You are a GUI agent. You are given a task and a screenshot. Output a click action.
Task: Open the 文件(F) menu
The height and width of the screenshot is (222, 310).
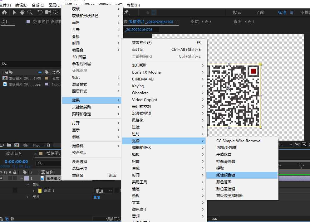[5, 5]
